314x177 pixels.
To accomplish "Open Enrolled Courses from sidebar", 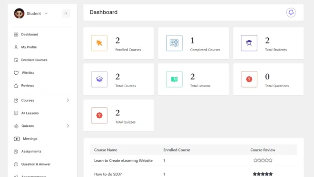I will click(34, 60).
